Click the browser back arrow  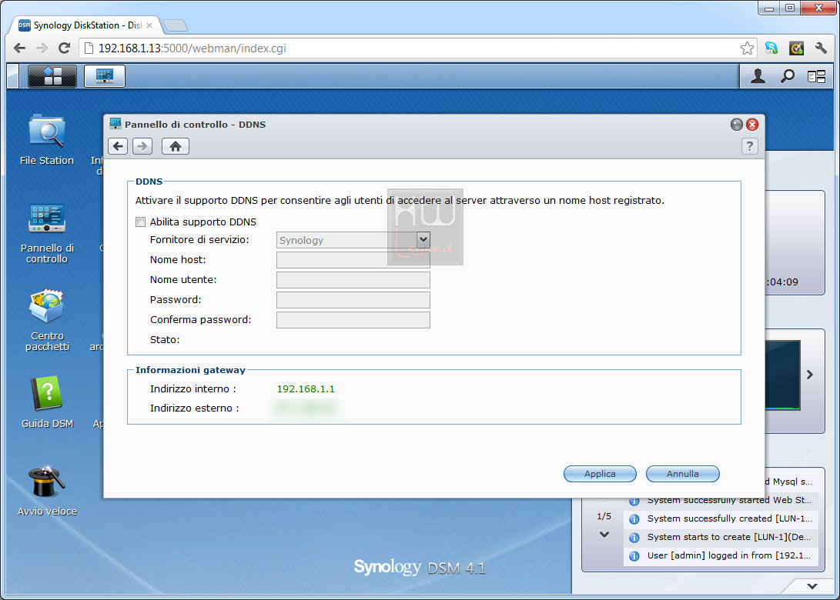pos(20,48)
